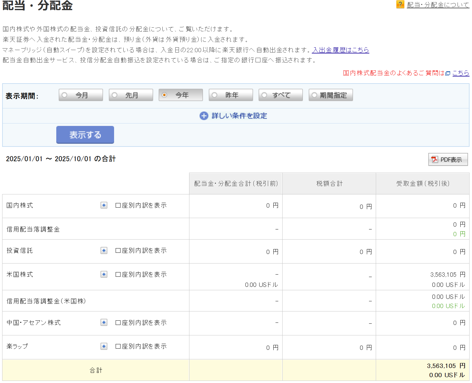Expand the 米国株式 row breakdown

(104, 274)
